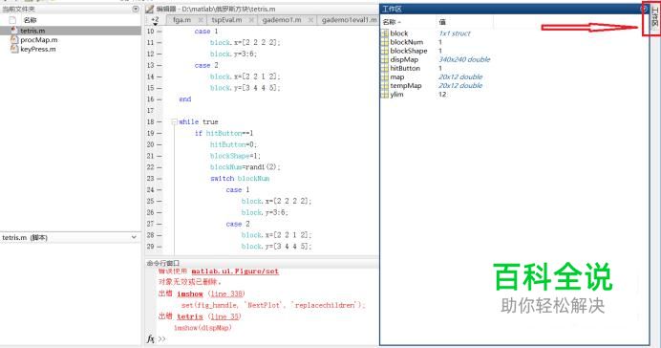Open matlab.ui.Figure/set error link

(235, 272)
